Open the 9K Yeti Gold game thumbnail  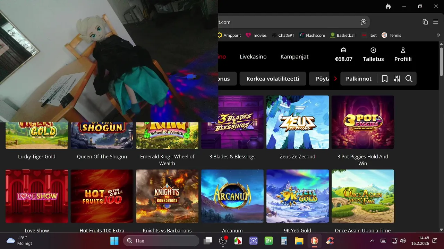point(298,196)
